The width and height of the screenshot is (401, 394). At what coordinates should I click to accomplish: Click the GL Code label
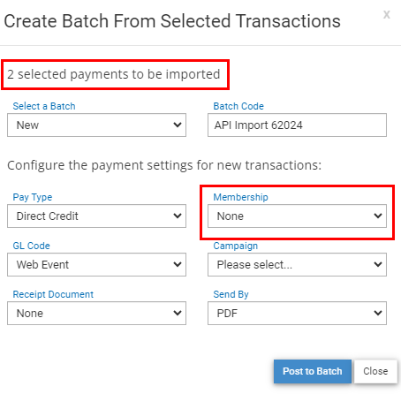point(31,246)
